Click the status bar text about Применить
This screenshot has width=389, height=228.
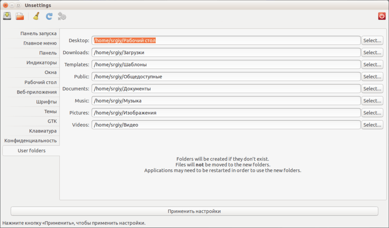(74, 223)
